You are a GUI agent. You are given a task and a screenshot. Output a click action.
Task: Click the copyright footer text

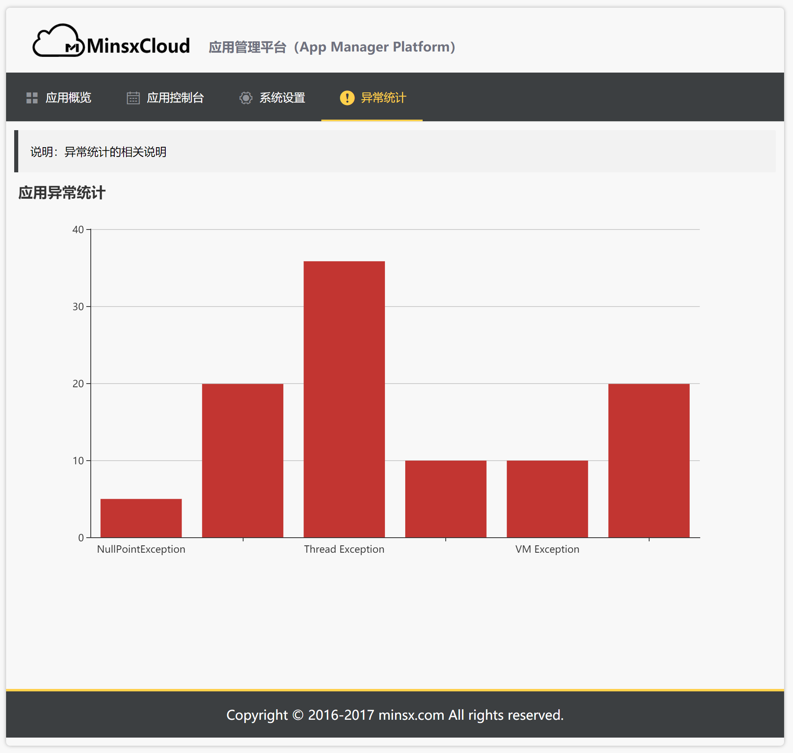coord(395,715)
